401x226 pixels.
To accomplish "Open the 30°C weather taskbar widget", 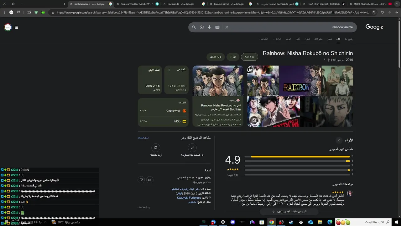I will (x=66, y=222).
